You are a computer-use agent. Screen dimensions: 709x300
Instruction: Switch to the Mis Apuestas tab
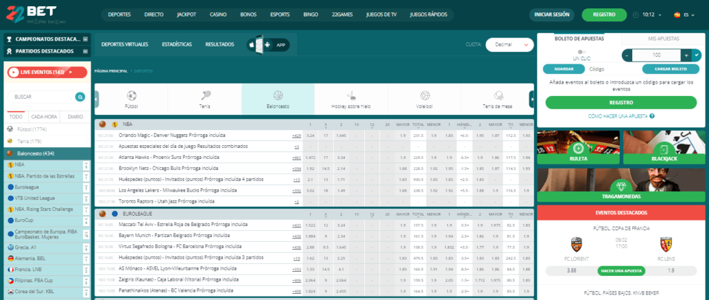663,38
